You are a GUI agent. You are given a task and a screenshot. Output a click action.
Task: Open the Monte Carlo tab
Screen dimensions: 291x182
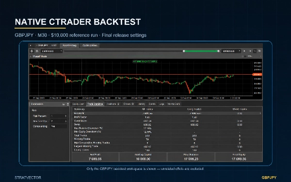point(174,104)
